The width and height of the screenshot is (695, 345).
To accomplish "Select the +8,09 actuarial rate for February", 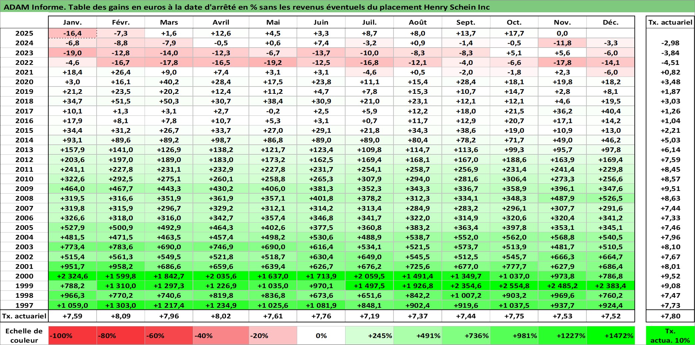I will tap(121, 316).
